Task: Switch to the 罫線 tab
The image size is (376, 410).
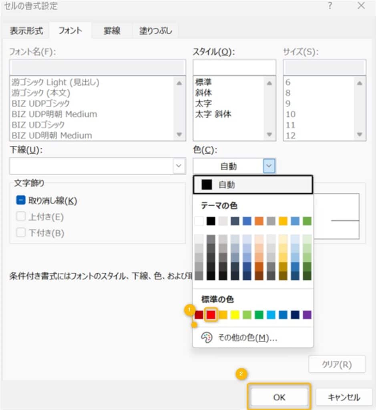Action: coord(112,31)
